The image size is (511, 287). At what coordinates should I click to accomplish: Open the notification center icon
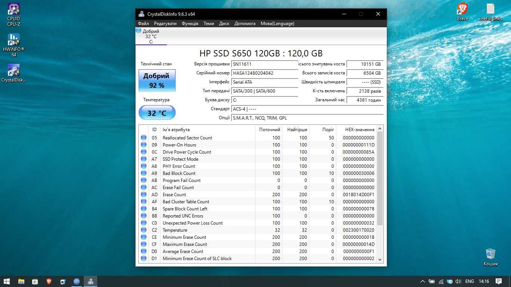click(499, 281)
